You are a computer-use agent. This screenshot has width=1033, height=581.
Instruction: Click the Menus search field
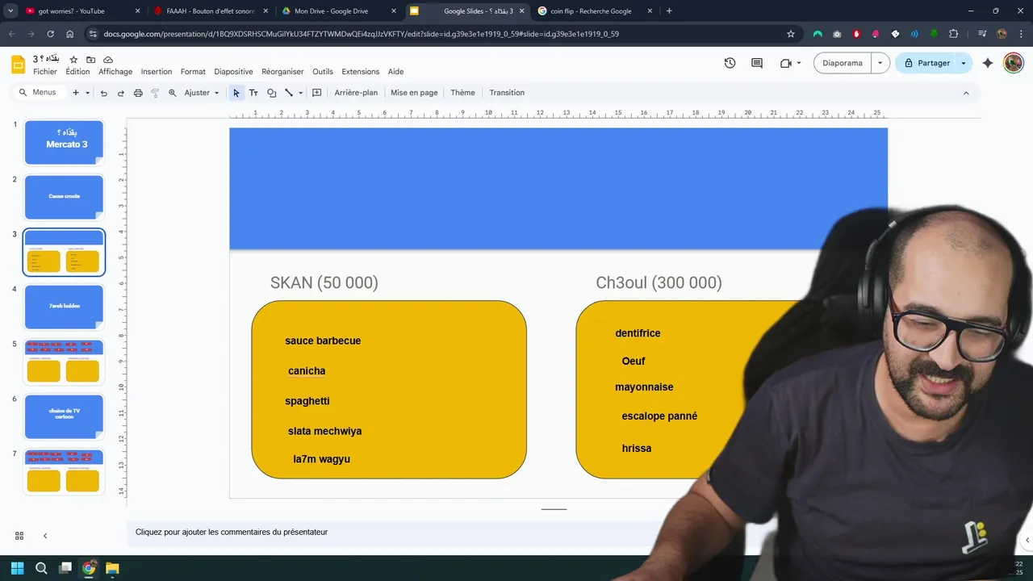pos(38,93)
